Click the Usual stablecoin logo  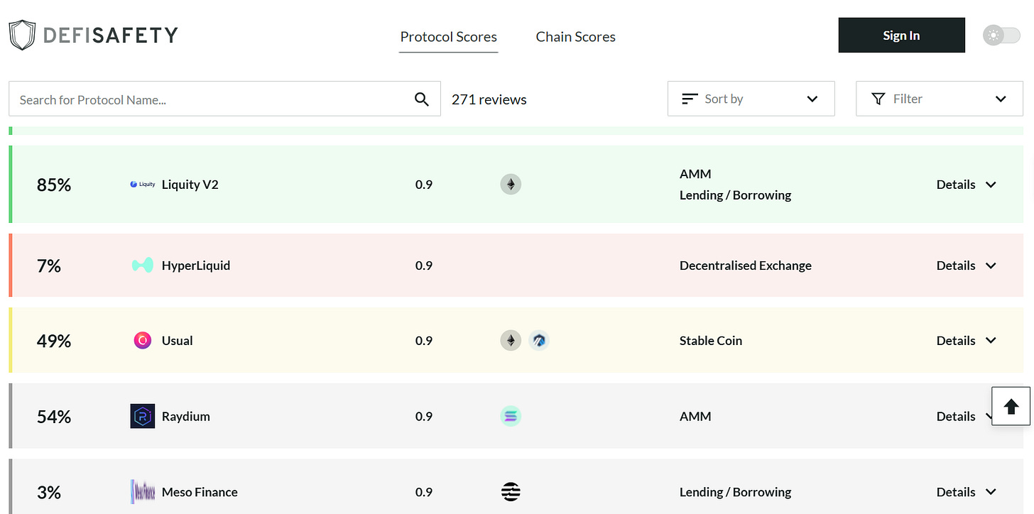pyautogui.click(x=142, y=340)
